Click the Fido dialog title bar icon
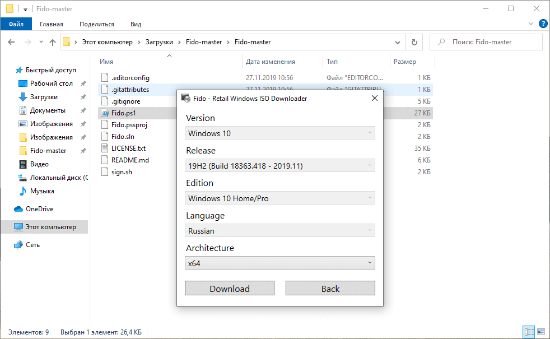 point(185,98)
